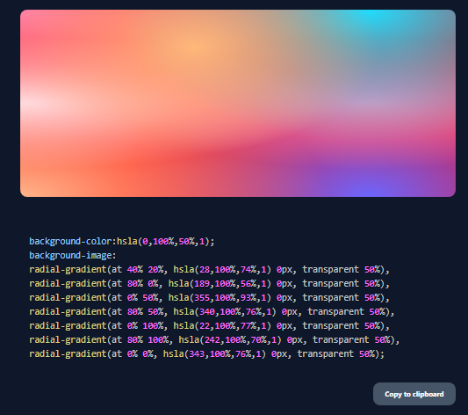Click the hsla(22,100%,77%,1) color value

click(222, 325)
